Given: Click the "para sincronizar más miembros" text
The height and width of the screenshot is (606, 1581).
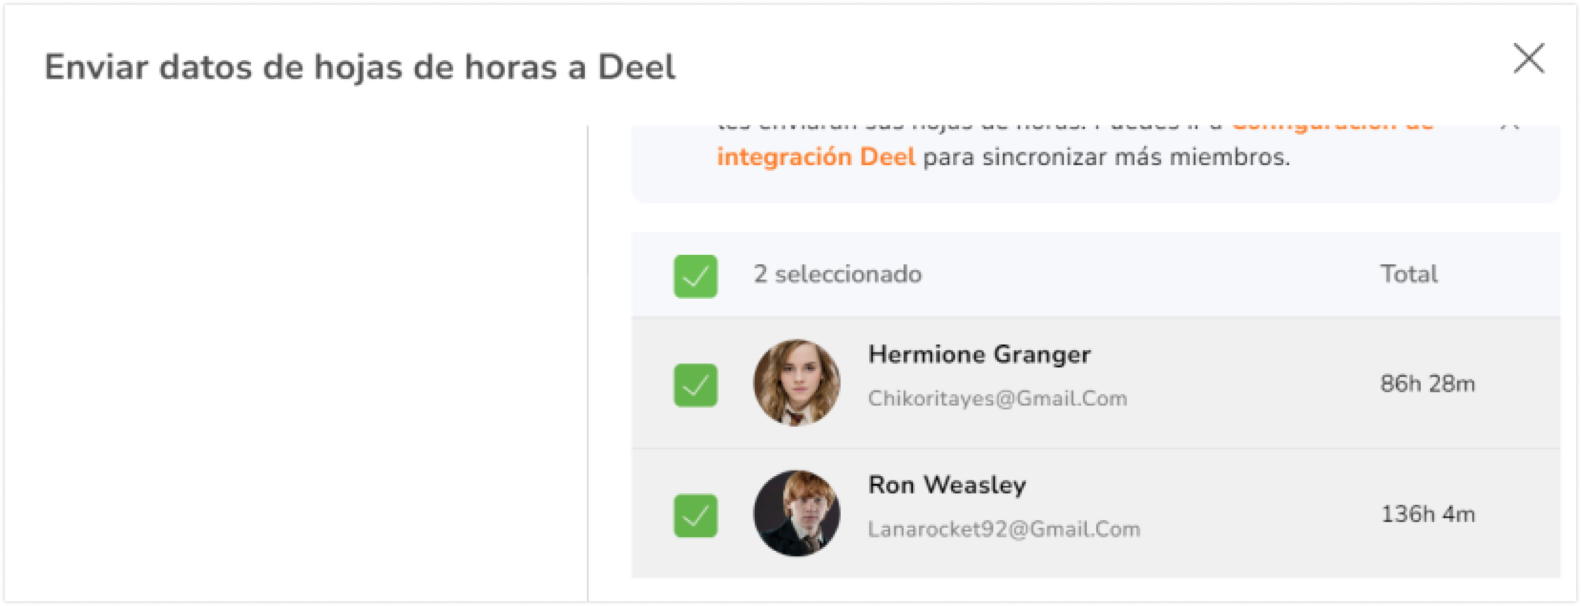Looking at the screenshot, I should tap(1106, 157).
